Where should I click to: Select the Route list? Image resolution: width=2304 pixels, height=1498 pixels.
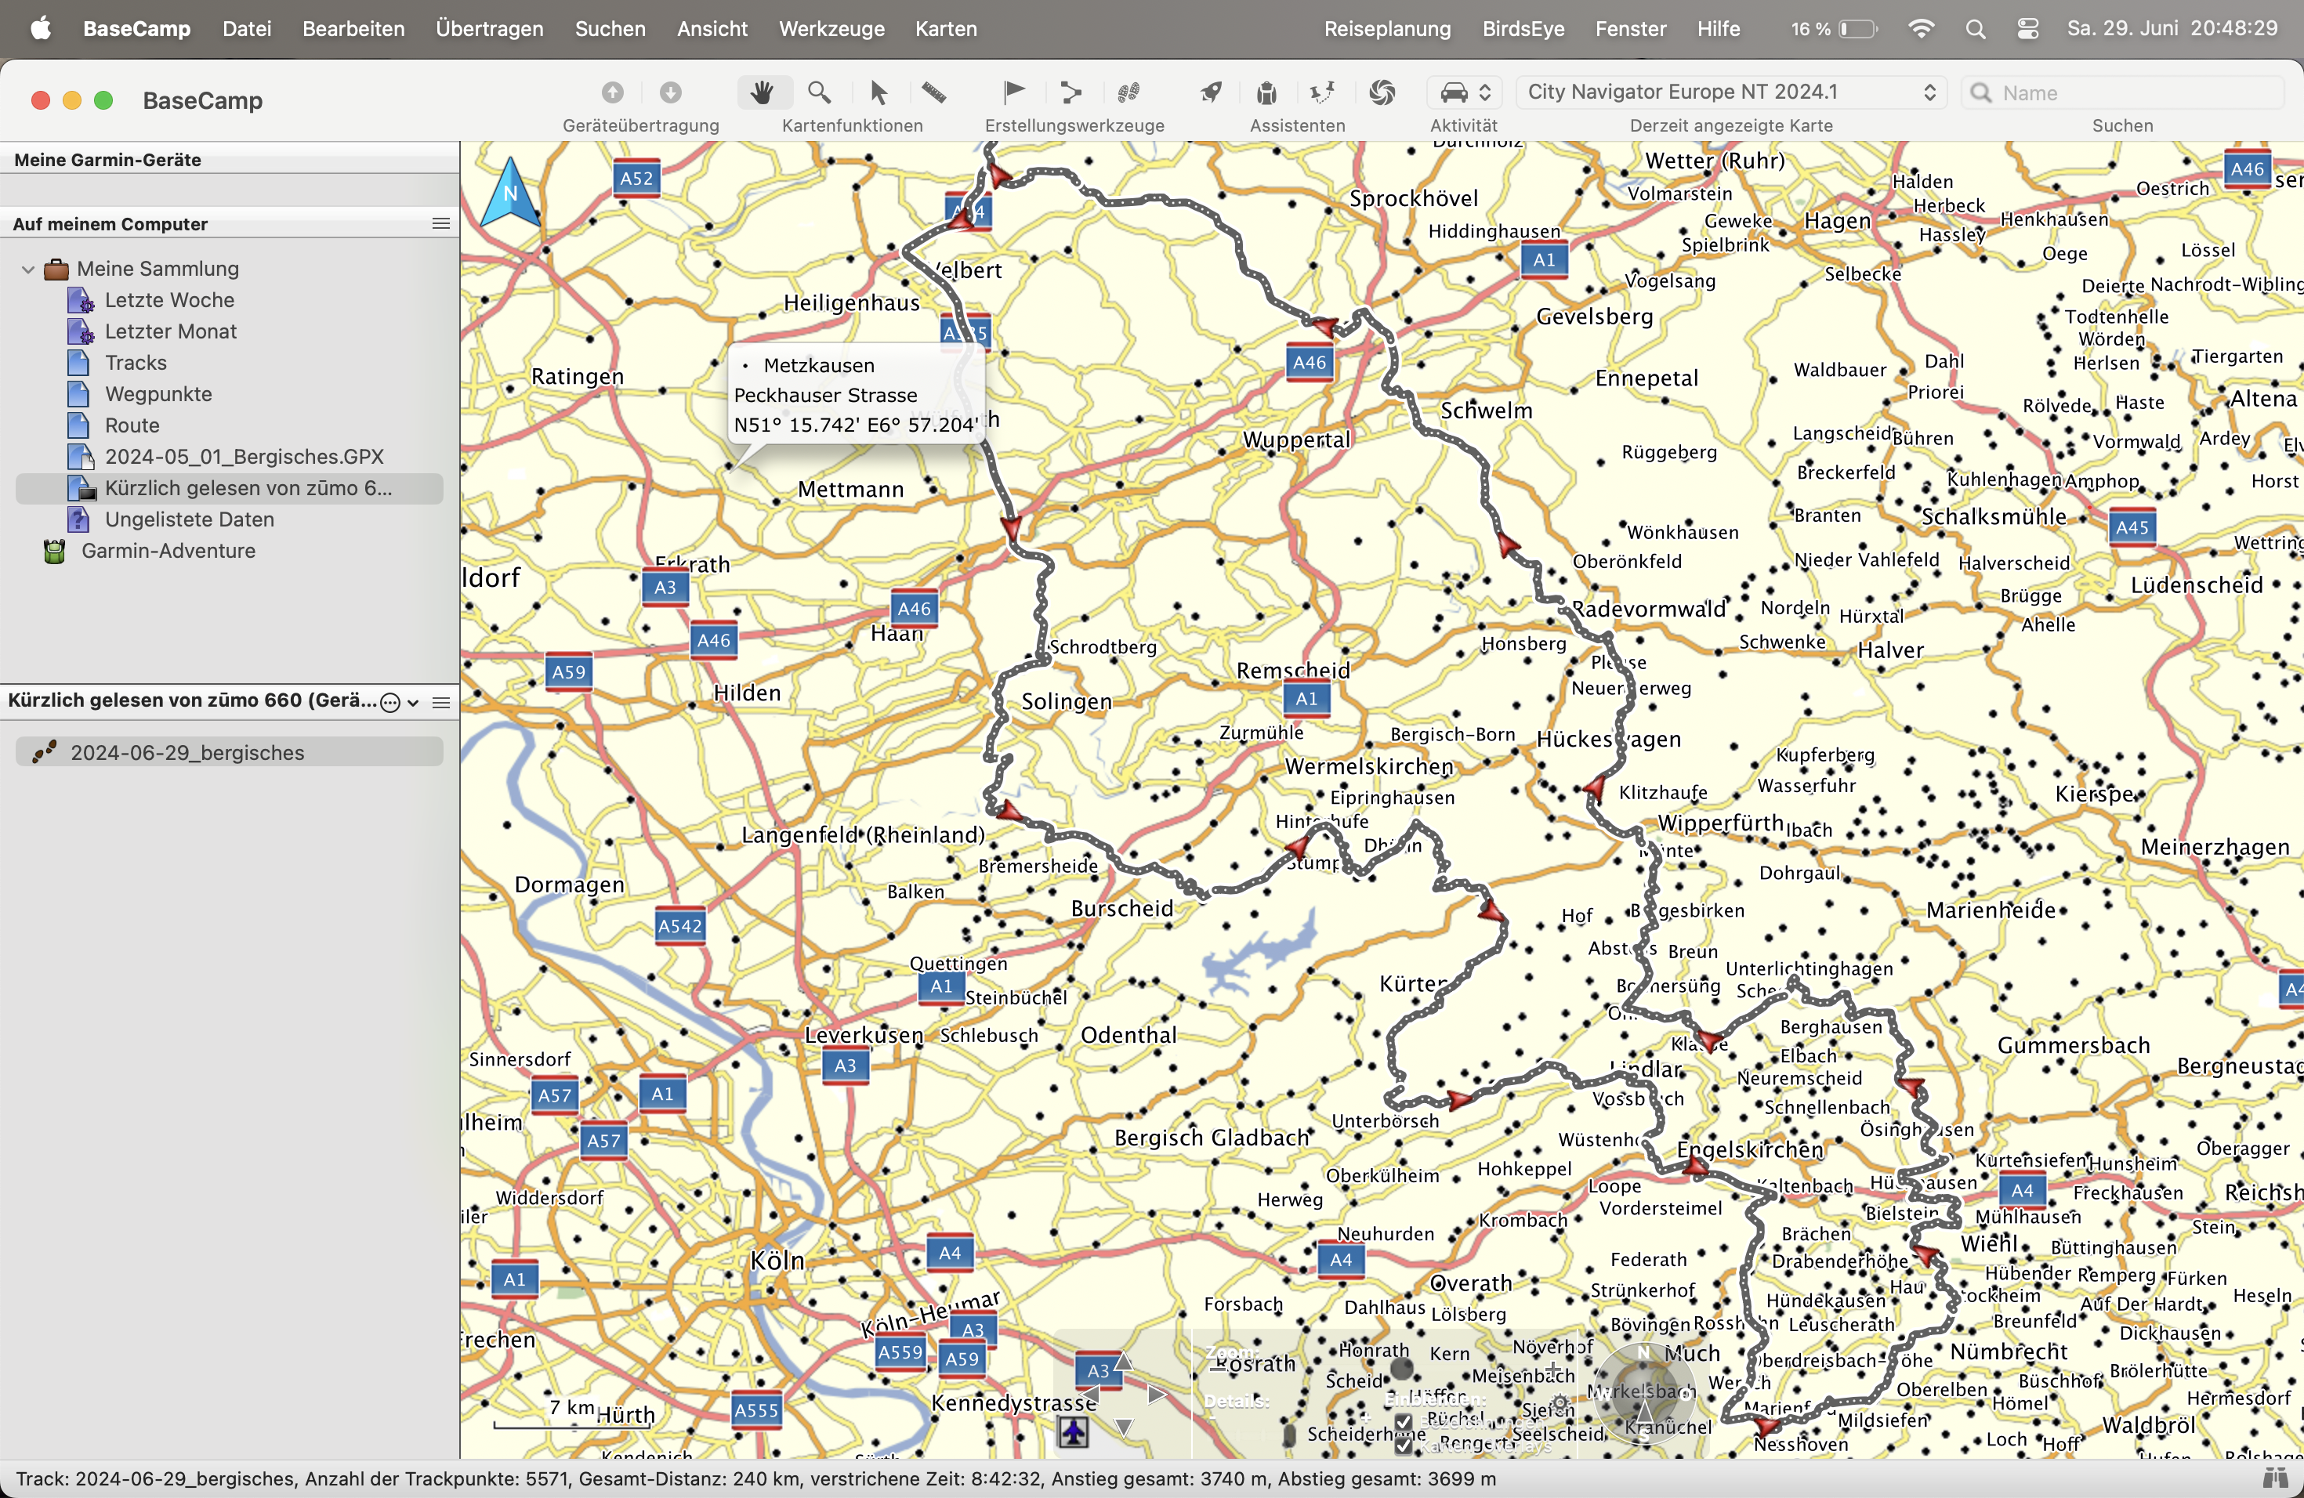click(x=132, y=425)
